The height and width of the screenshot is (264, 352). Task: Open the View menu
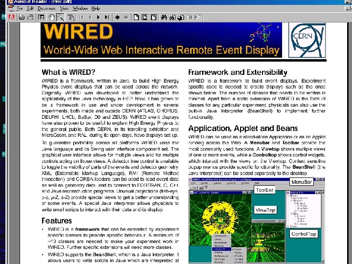64,8
